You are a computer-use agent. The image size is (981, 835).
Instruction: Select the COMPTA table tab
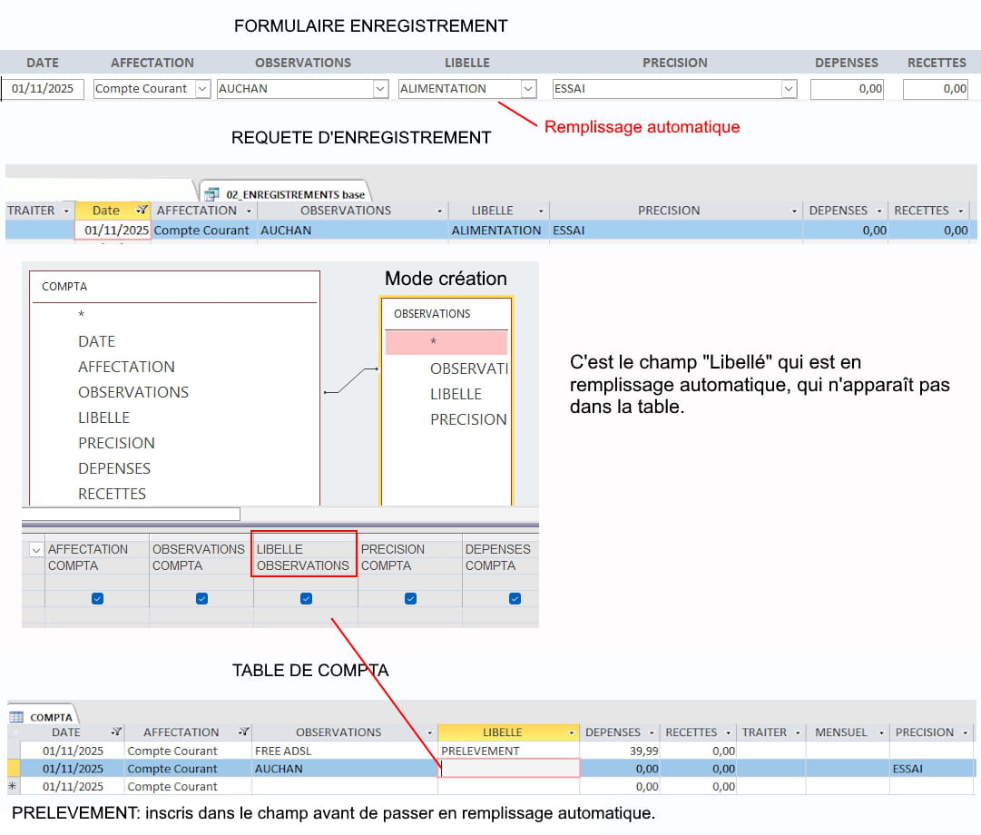coord(50,717)
